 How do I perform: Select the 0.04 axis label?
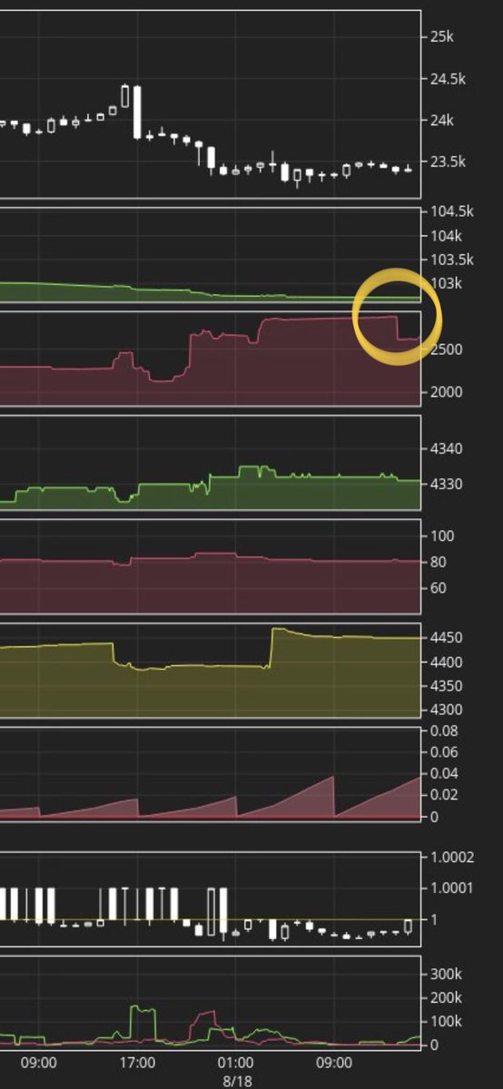446,773
